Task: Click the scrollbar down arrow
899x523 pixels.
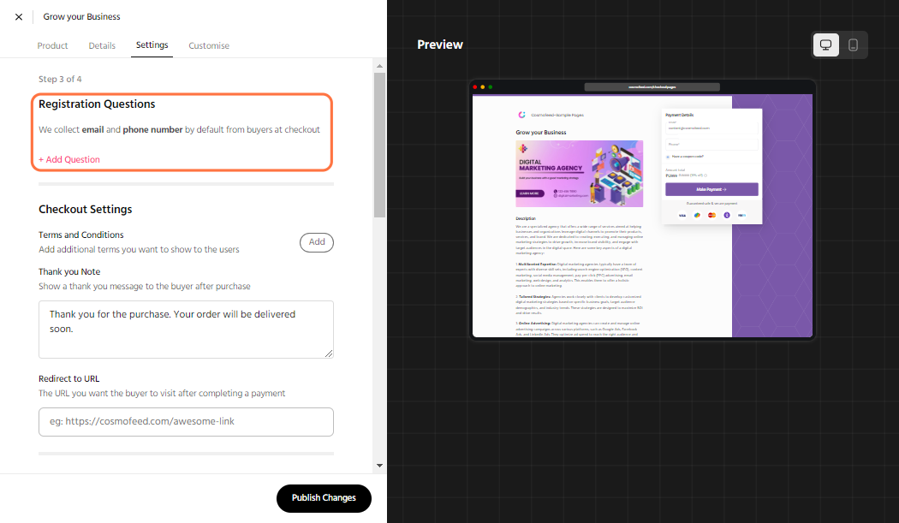Action: click(379, 465)
